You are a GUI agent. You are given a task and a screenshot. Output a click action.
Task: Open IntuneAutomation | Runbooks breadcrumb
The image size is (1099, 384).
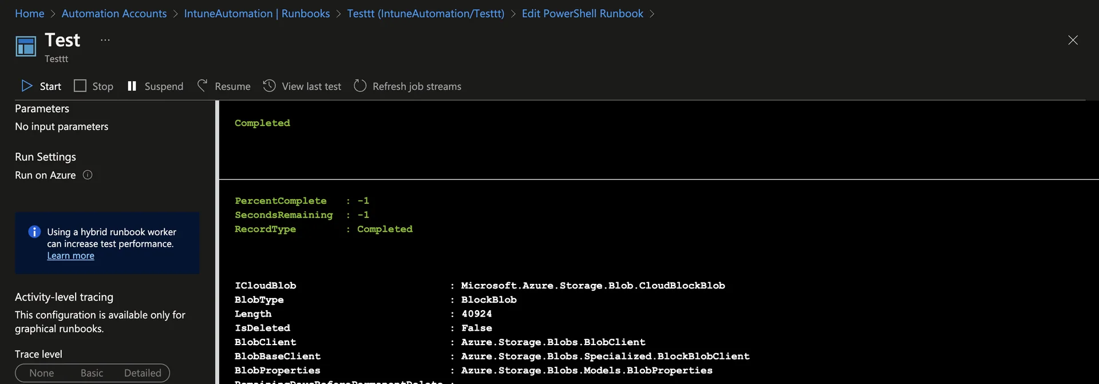(x=257, y=14)
